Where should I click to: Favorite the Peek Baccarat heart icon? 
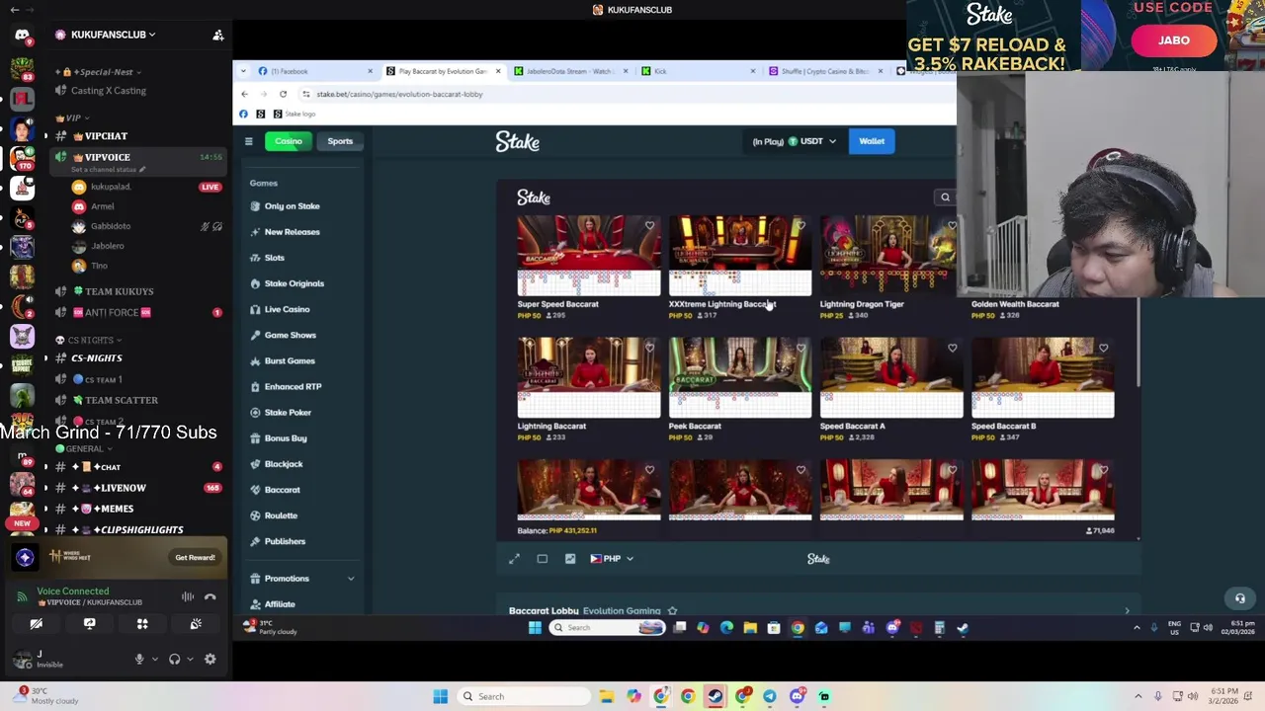point(801,348)
